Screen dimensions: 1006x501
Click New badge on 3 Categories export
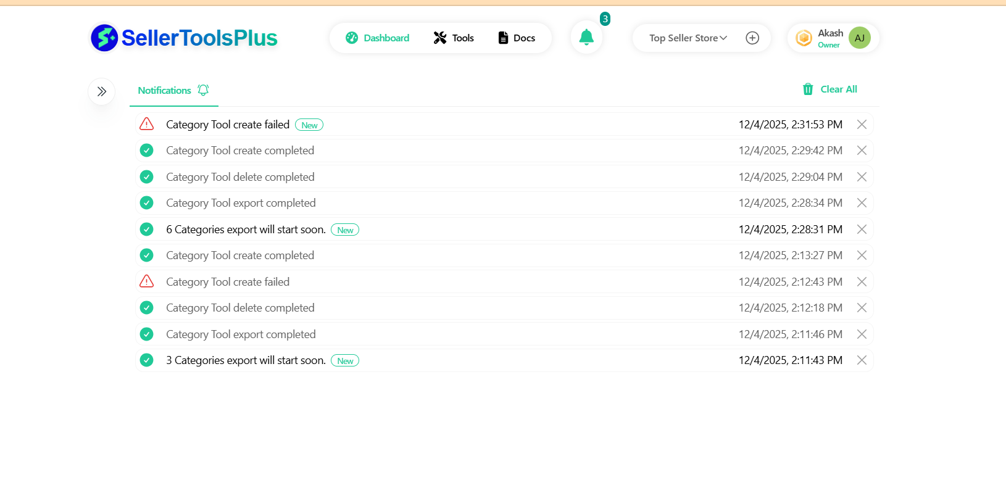345,361
